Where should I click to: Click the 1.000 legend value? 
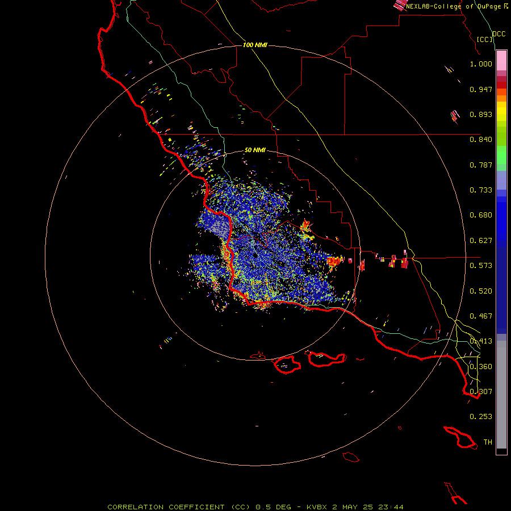tap(481, 64)
